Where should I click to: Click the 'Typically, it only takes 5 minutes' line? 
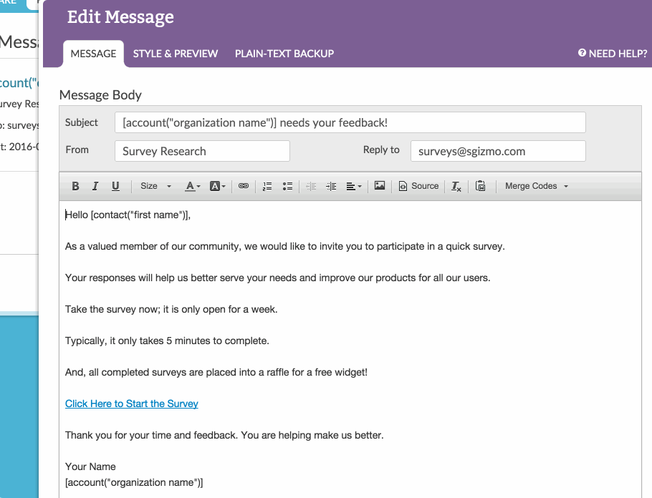tap(167, 341)
